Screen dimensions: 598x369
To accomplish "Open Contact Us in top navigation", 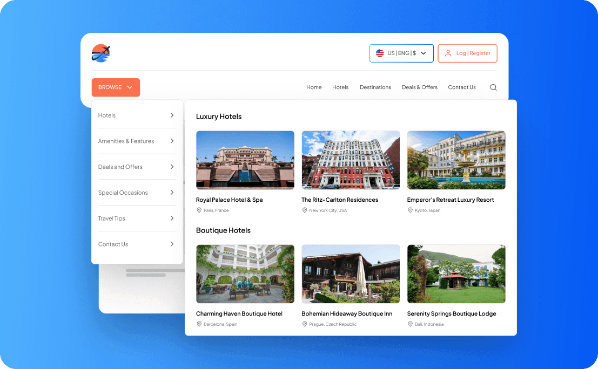I will [462, 87].
